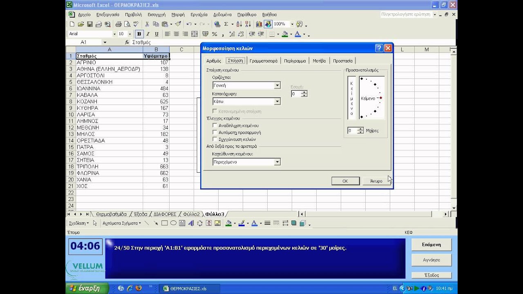Select the Text Box drawing tool
The image size is (523, 294).
coord(182,223)
